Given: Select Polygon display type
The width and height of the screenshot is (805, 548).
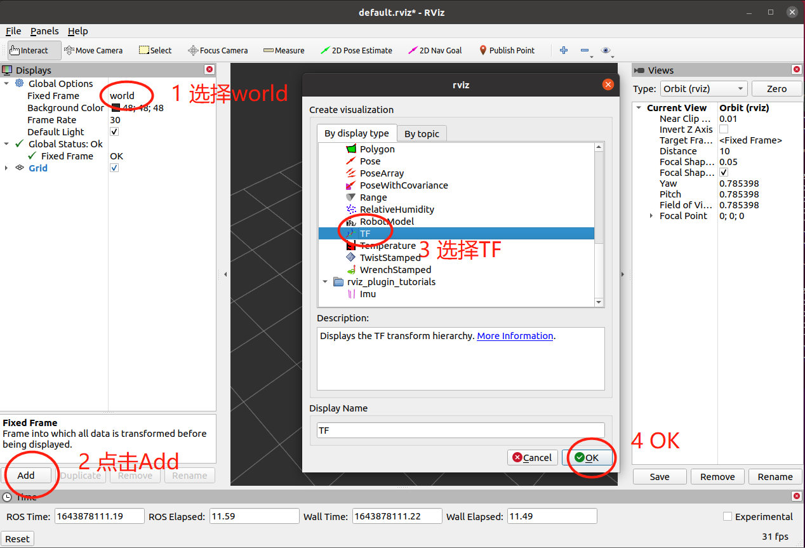Looking at the screenshot, I should pyautogui.click(x=377, y=149).
